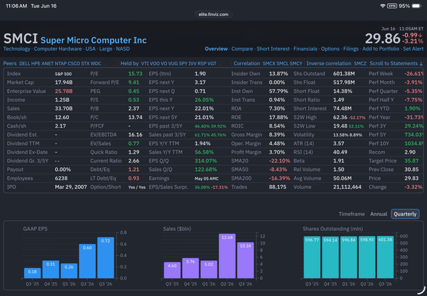This screenshot has width=427, height=296.
Task: Click the Computer Hardware industry link
Action: (x=58, y=49)
